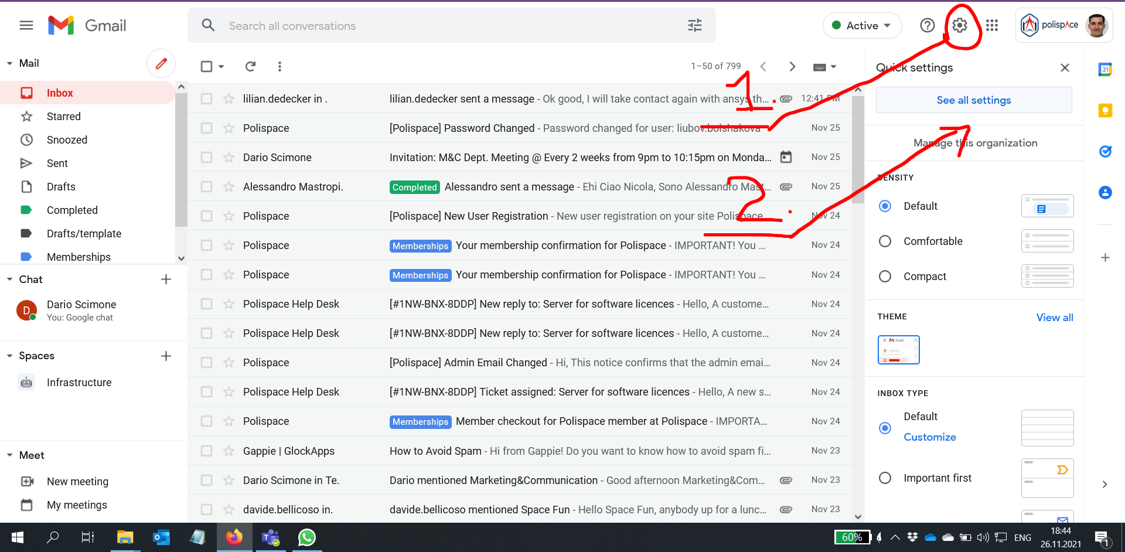Click the View all themes link
Image resolution: width=1125 pixels, height=552 pixels.
[x=1055, y=317]
